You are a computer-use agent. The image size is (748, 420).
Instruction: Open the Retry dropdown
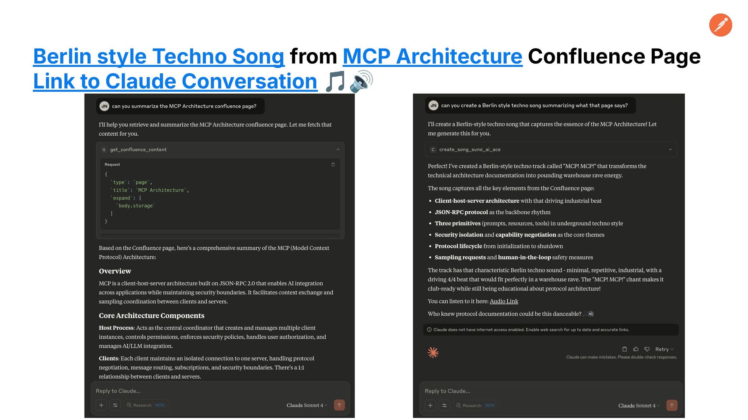click(x=664, y=349)
